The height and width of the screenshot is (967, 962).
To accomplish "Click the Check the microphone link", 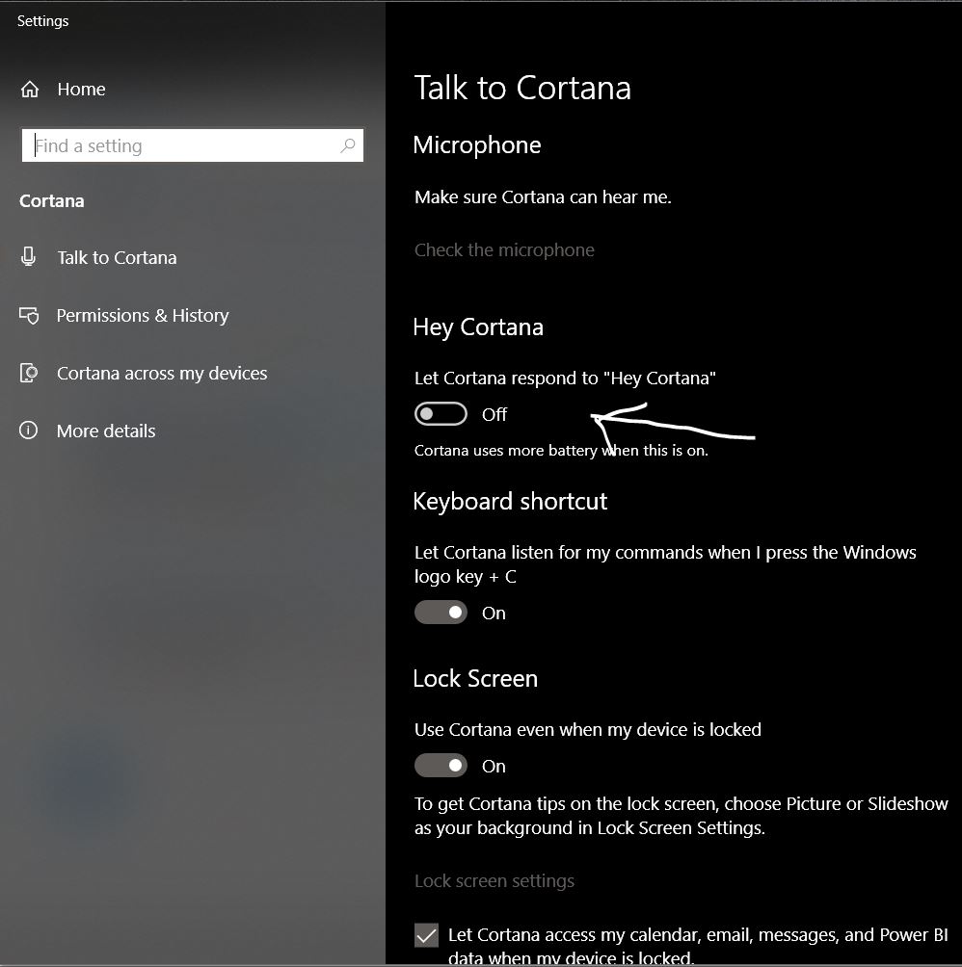I will (x=504, y=249).
